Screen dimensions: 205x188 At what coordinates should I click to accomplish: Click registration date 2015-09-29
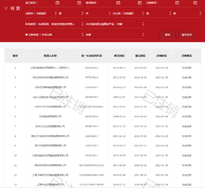pyautogui.click(x=140, y=156)
